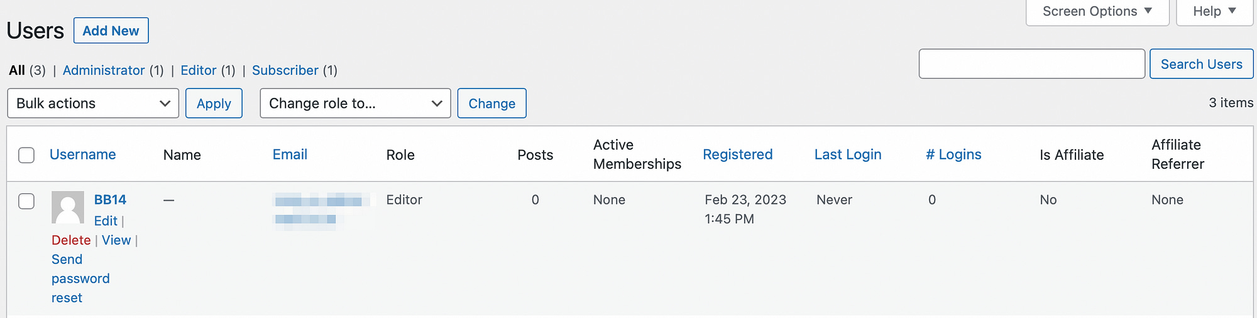Delete the BB14 user
This screenshot has width=1257, height=318.
tap(71, 240)
